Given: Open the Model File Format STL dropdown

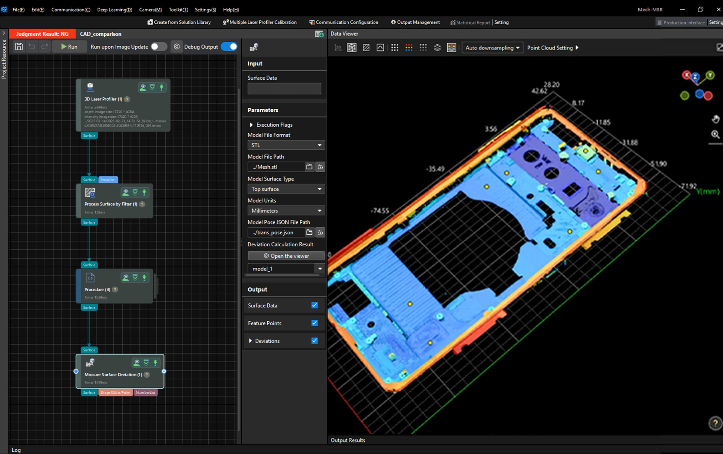Looking at the screenshot, I should [x=286, y=145].
